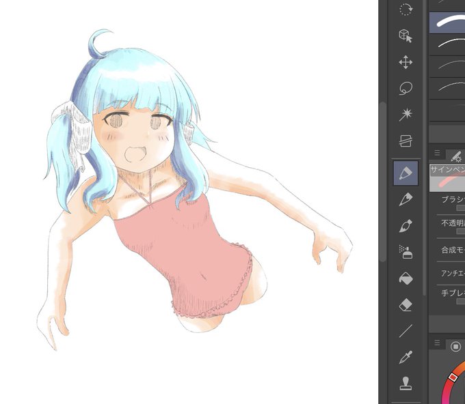
Task: Select the Move layer tool
Action: (x=406, y=62)
